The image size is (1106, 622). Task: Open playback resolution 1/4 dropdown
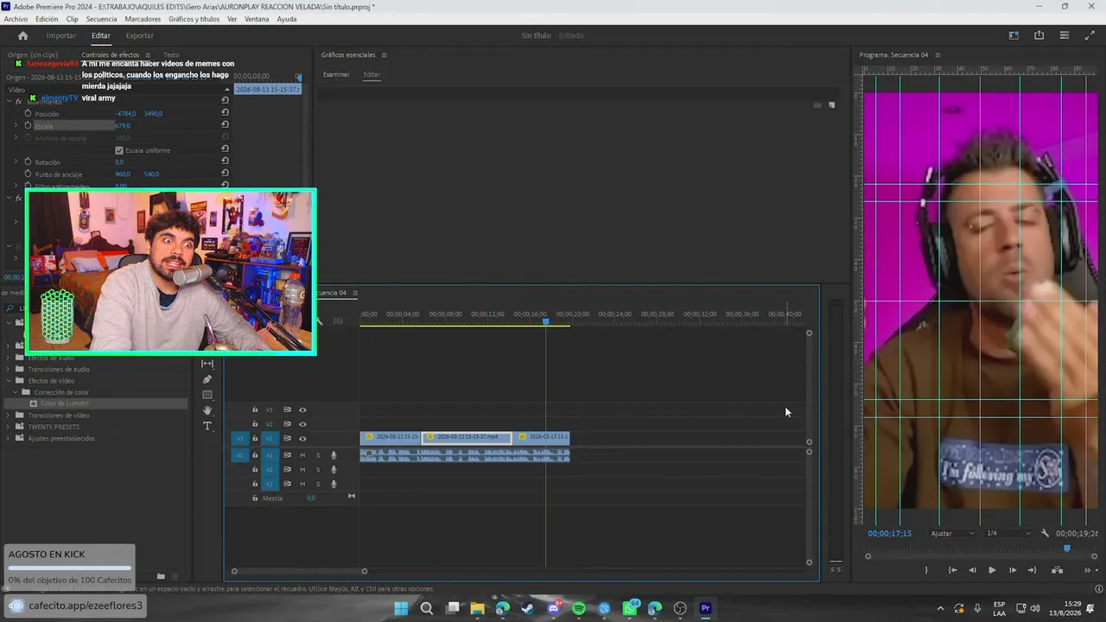1008,533
